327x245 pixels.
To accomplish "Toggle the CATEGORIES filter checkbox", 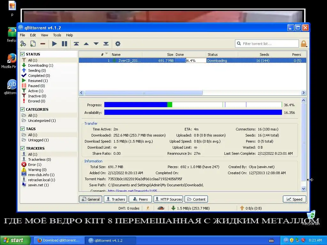I will 23,109.
